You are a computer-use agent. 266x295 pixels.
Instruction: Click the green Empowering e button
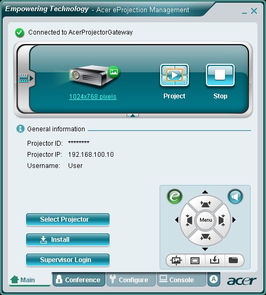coord(174,197)
